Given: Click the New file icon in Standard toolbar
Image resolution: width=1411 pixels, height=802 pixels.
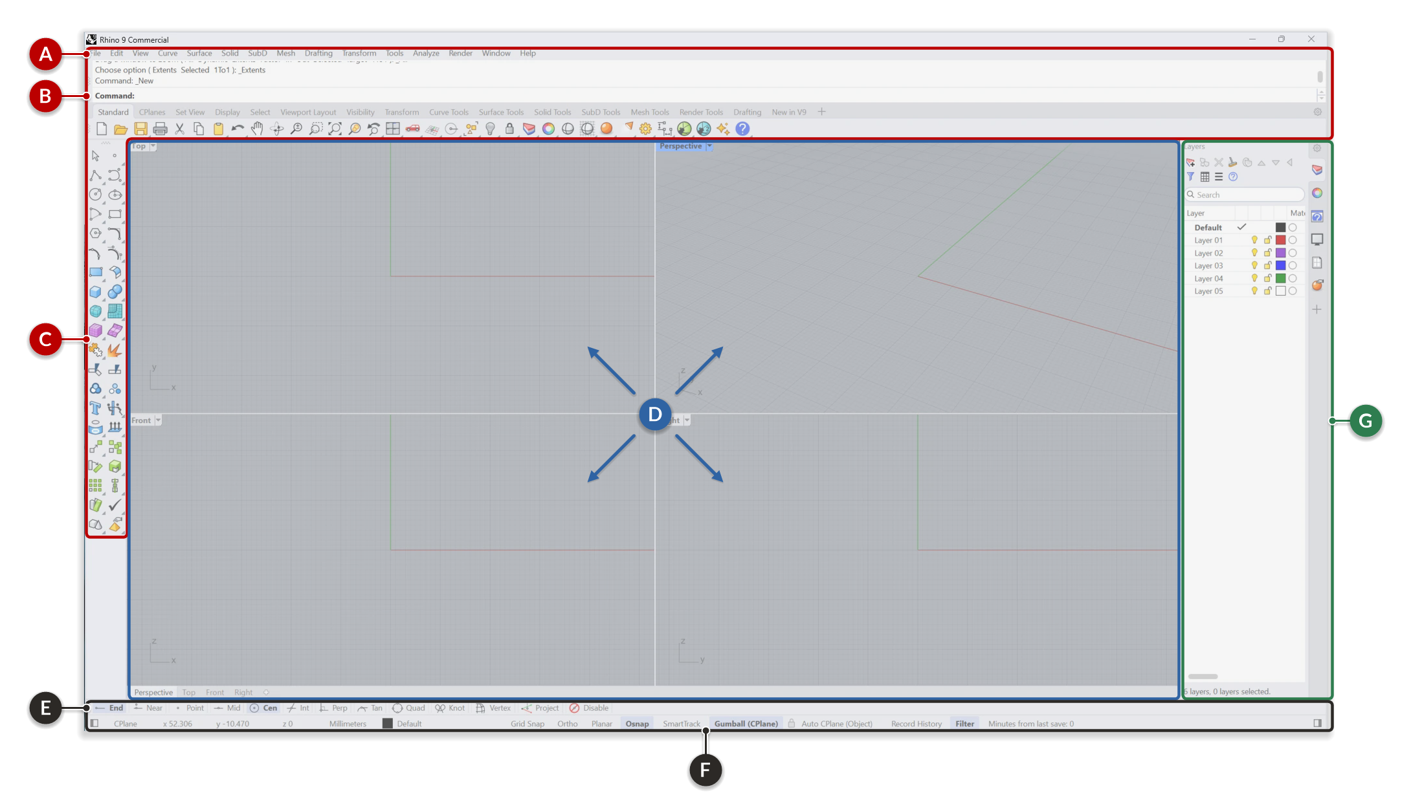Looking at the screenshot, I should (x=102, y=129).
